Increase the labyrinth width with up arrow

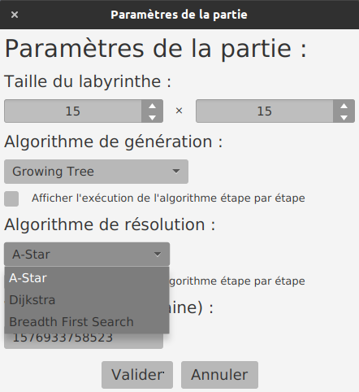tap(152, 106)
